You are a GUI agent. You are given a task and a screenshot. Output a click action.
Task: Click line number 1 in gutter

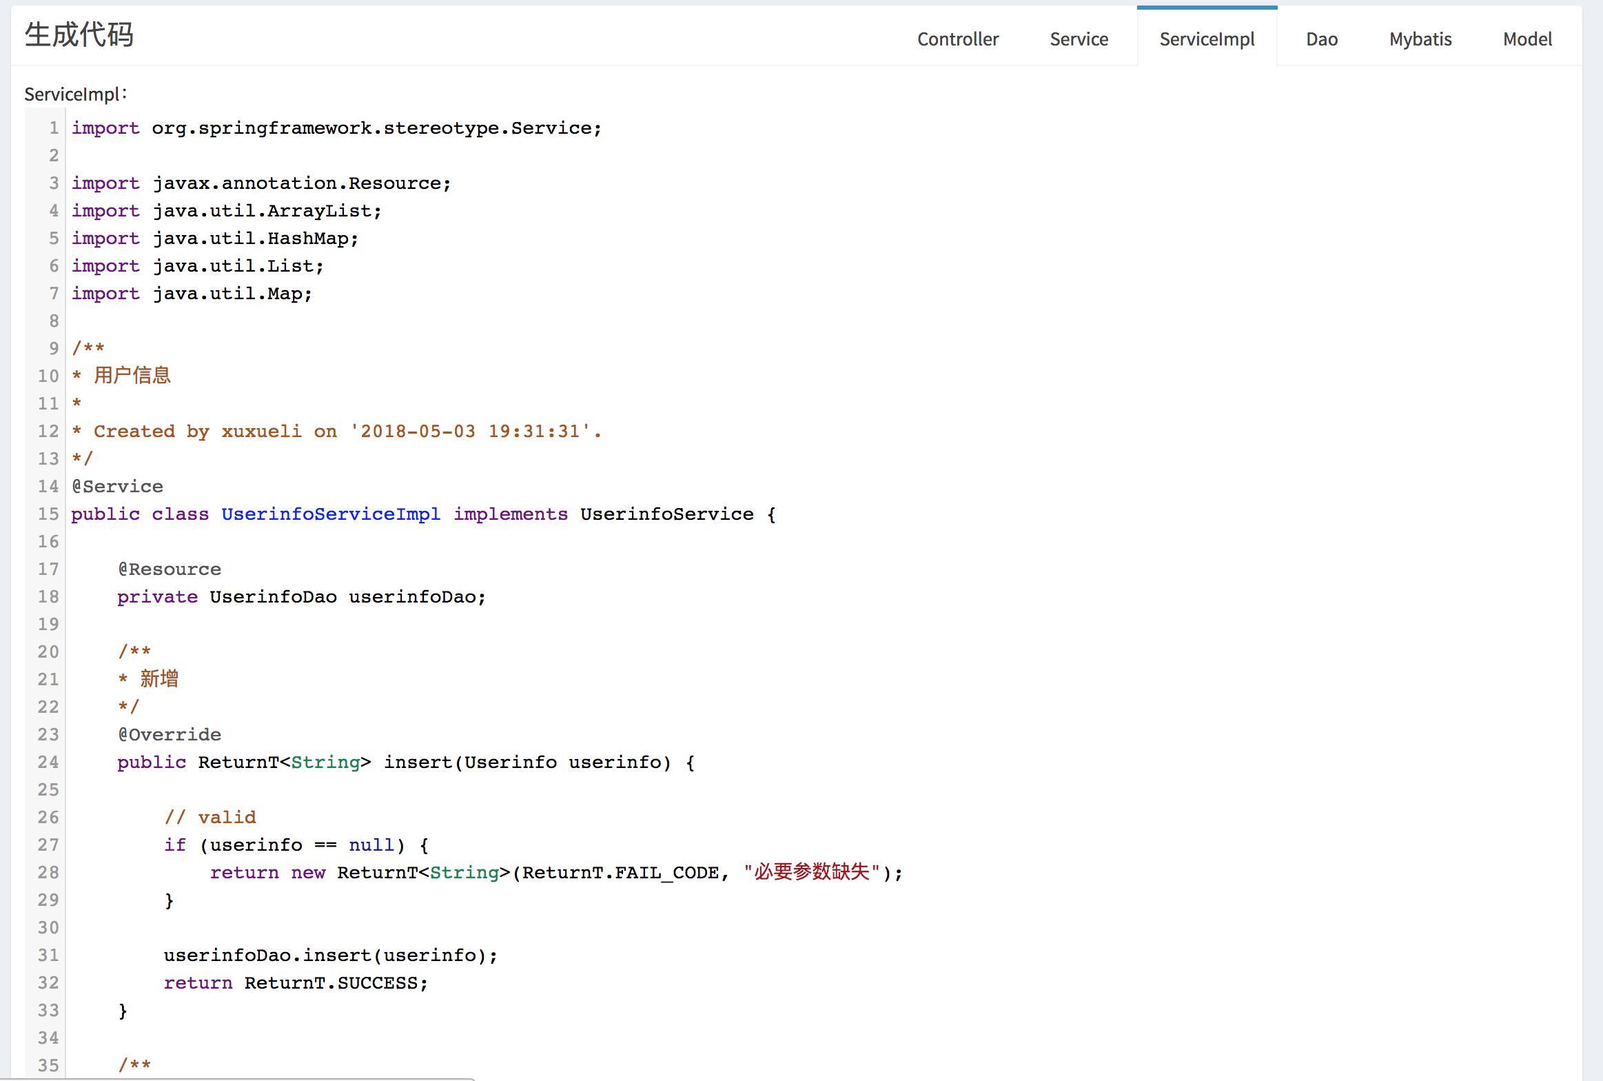click(54, 128)
